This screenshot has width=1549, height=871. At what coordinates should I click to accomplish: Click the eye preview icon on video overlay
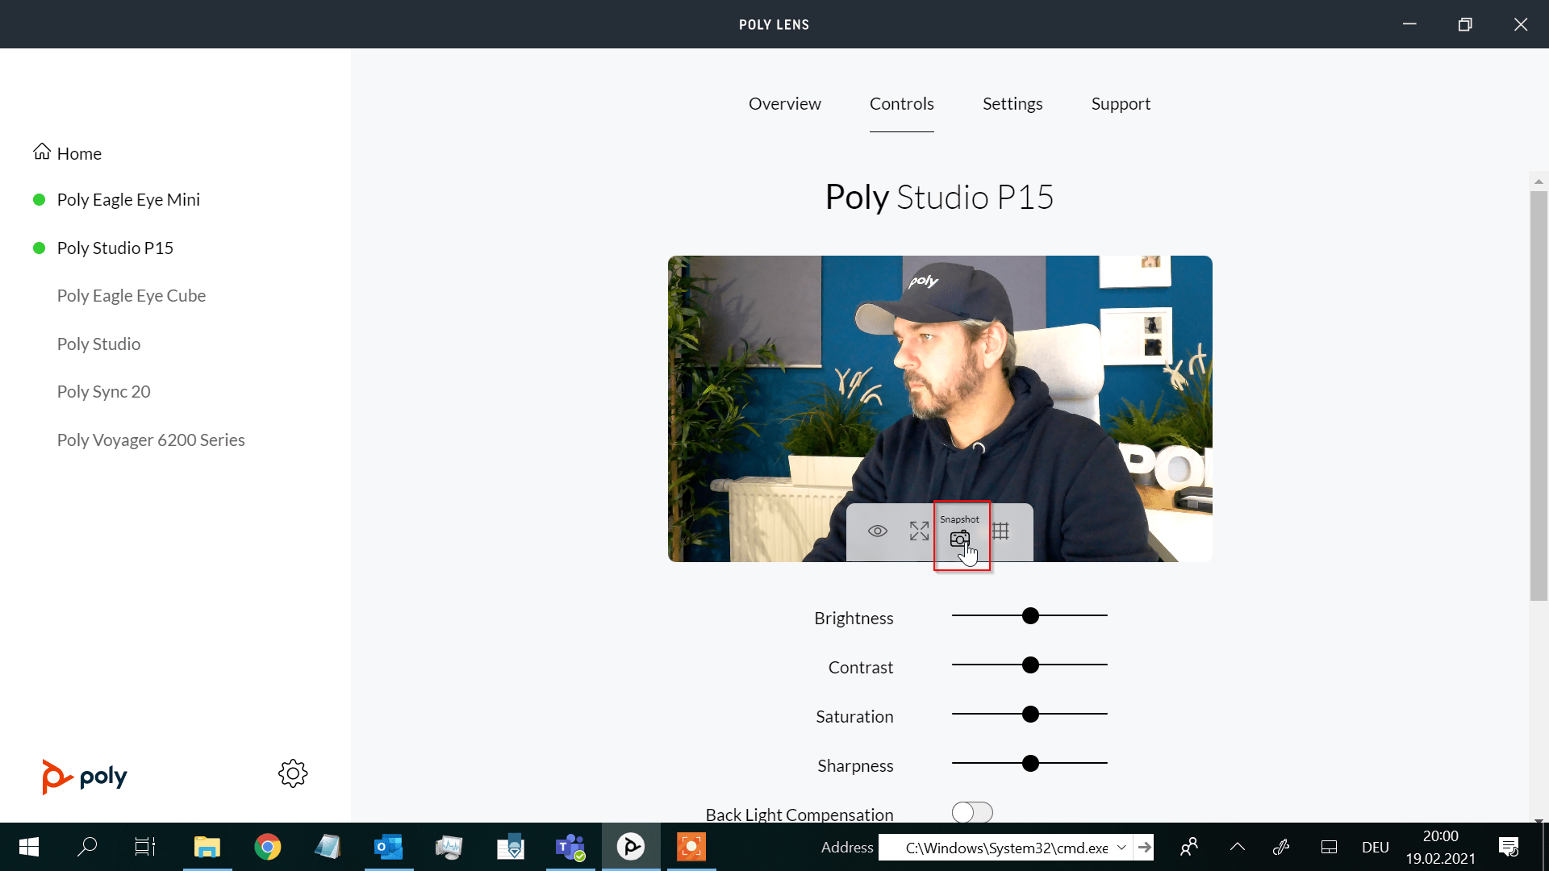tap(877, 531)
